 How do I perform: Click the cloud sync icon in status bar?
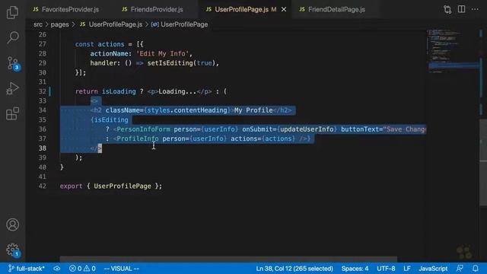pos(57,269)
